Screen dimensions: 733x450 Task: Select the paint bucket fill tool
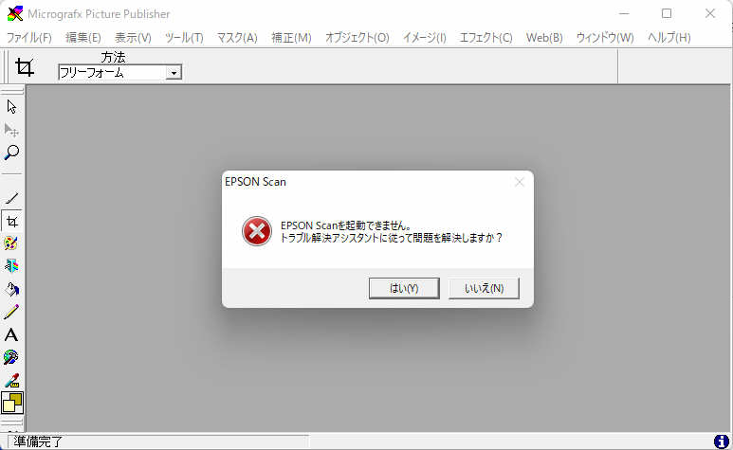(x=11, y=289)
